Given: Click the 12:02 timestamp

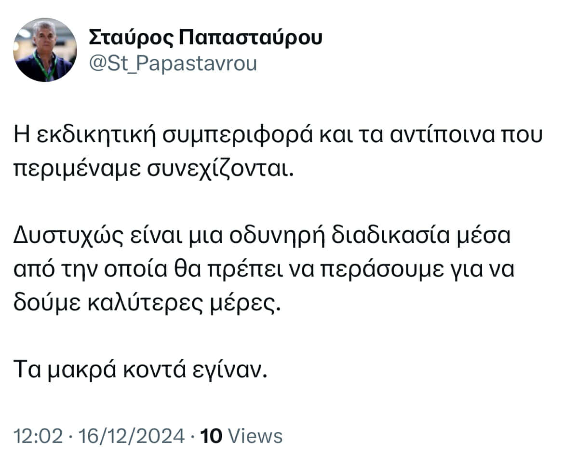Looking at the screenshot, I should [x=38, y=436].
